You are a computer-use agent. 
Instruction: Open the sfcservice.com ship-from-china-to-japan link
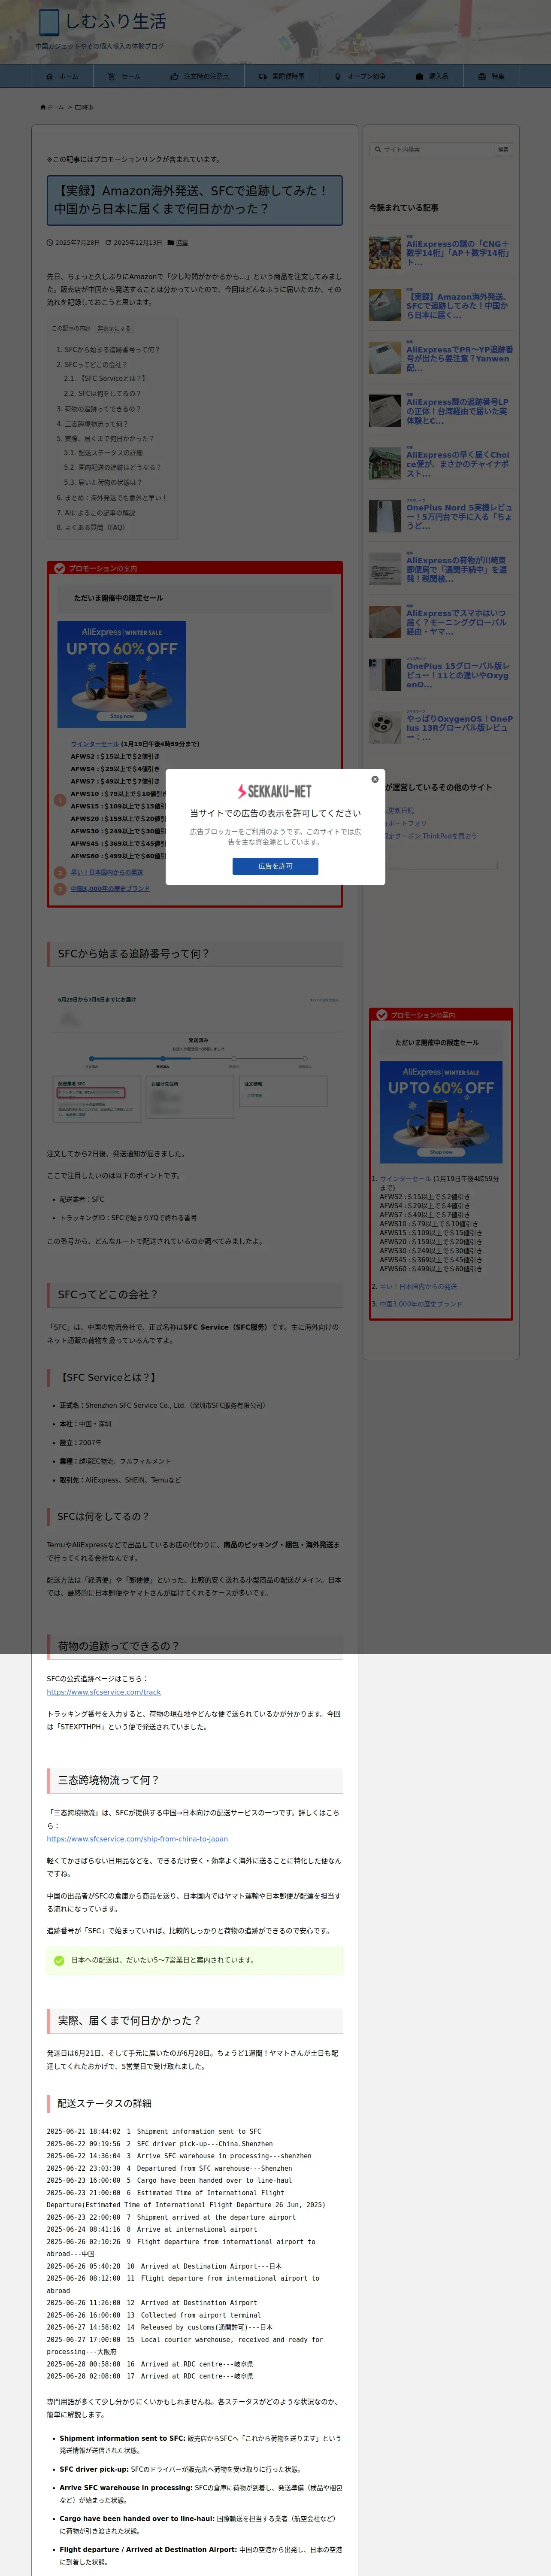coord(137,1839)
